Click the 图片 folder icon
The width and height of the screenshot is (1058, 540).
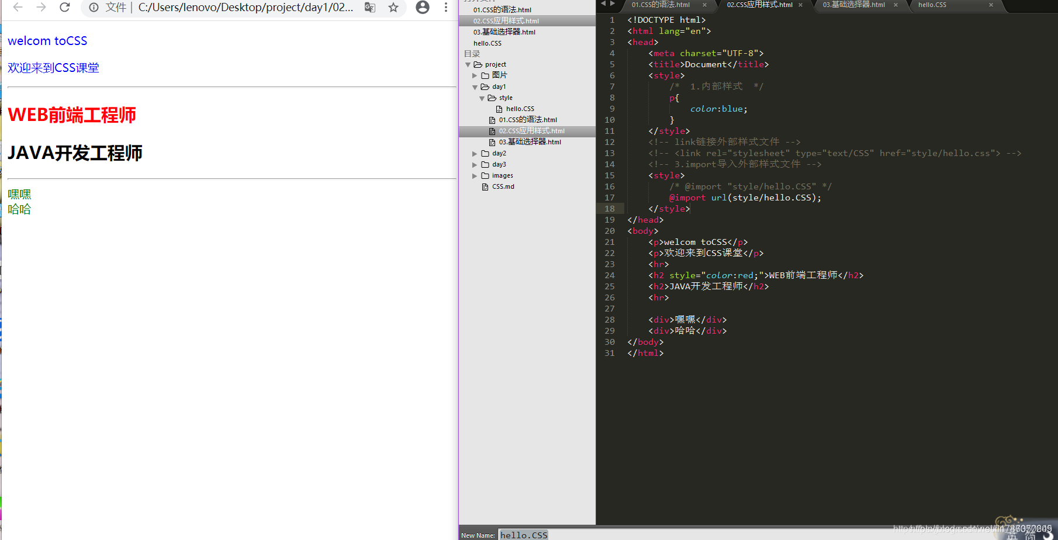485,75
